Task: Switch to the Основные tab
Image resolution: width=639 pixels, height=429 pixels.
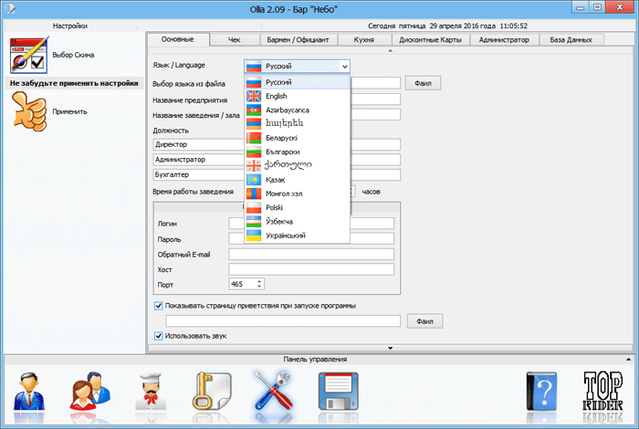Action: (178, 39)
